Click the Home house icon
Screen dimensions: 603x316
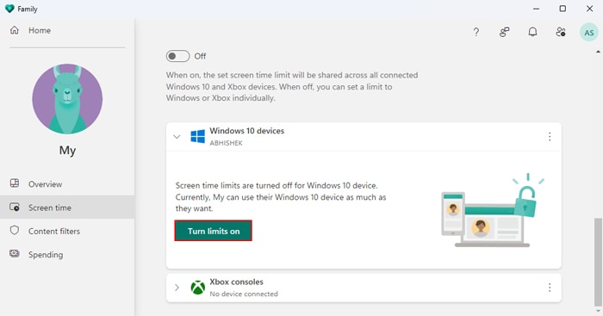coord(15,30)
